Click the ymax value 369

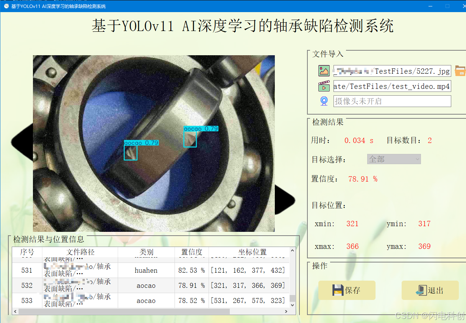coord(424,246)
